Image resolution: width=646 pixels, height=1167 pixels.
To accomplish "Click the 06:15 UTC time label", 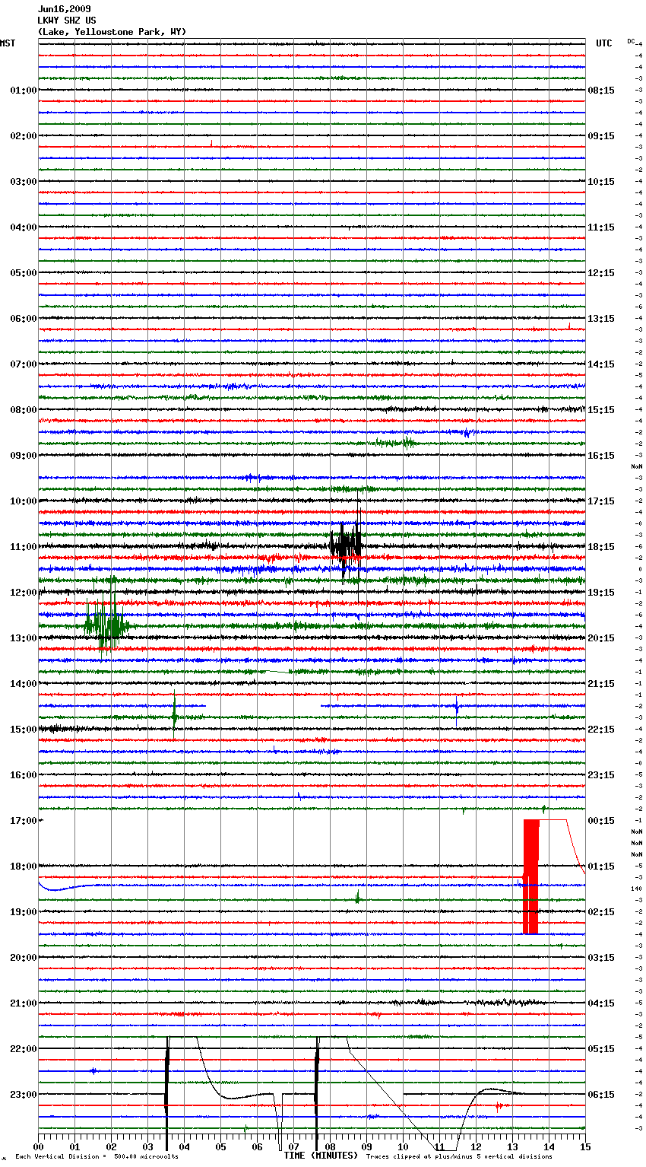I will (601, 1095).
